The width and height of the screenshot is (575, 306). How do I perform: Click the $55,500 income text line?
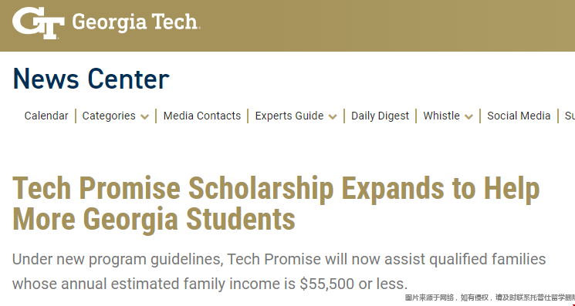(x=210, y=284)
